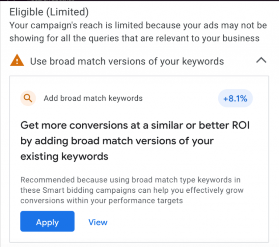Screen dimensions: 279x247
Task: Click the "Get more conversions" headline line
Action: (x=135, y=125)
